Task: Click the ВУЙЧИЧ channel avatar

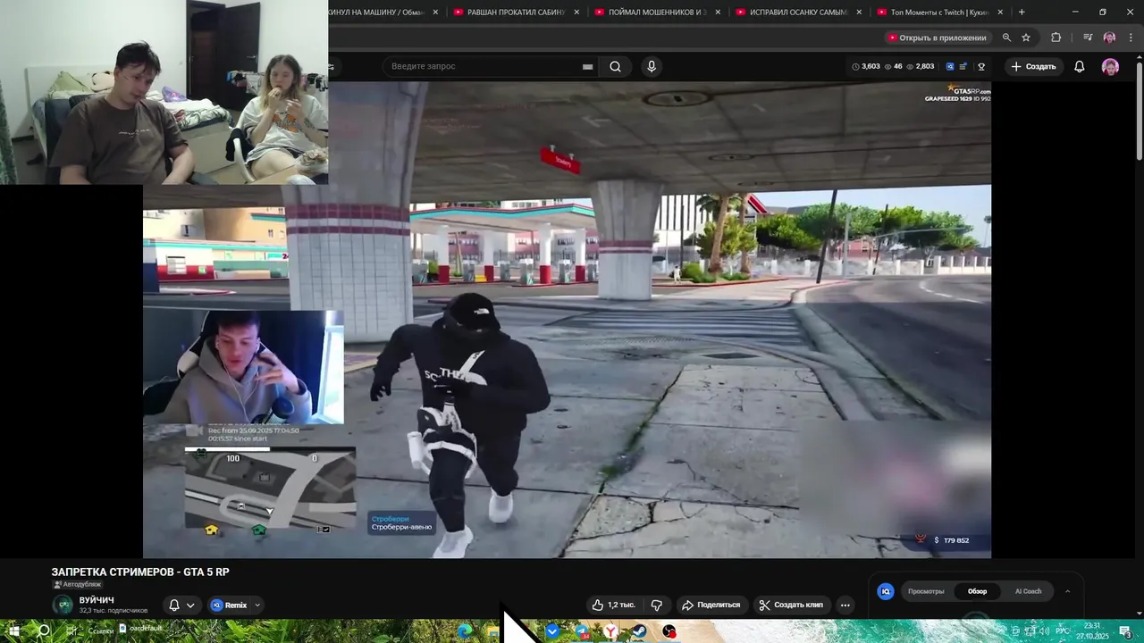Action: (x=63, y=605)
